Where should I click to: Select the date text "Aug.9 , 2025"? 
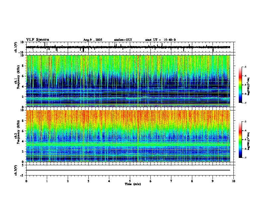coord(93,40)
